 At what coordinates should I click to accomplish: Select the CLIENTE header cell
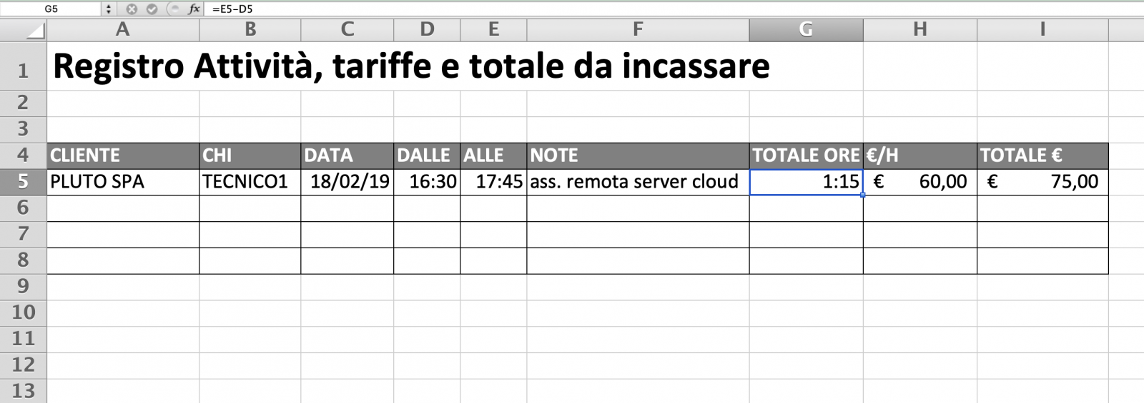coord(123,155)
